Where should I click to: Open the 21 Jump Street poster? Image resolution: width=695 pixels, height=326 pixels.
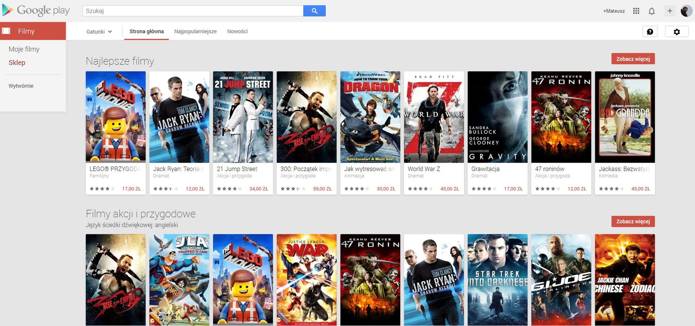tap(243, 117)
